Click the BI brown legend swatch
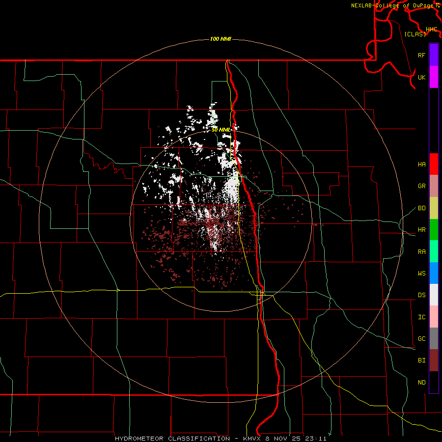 434,360
